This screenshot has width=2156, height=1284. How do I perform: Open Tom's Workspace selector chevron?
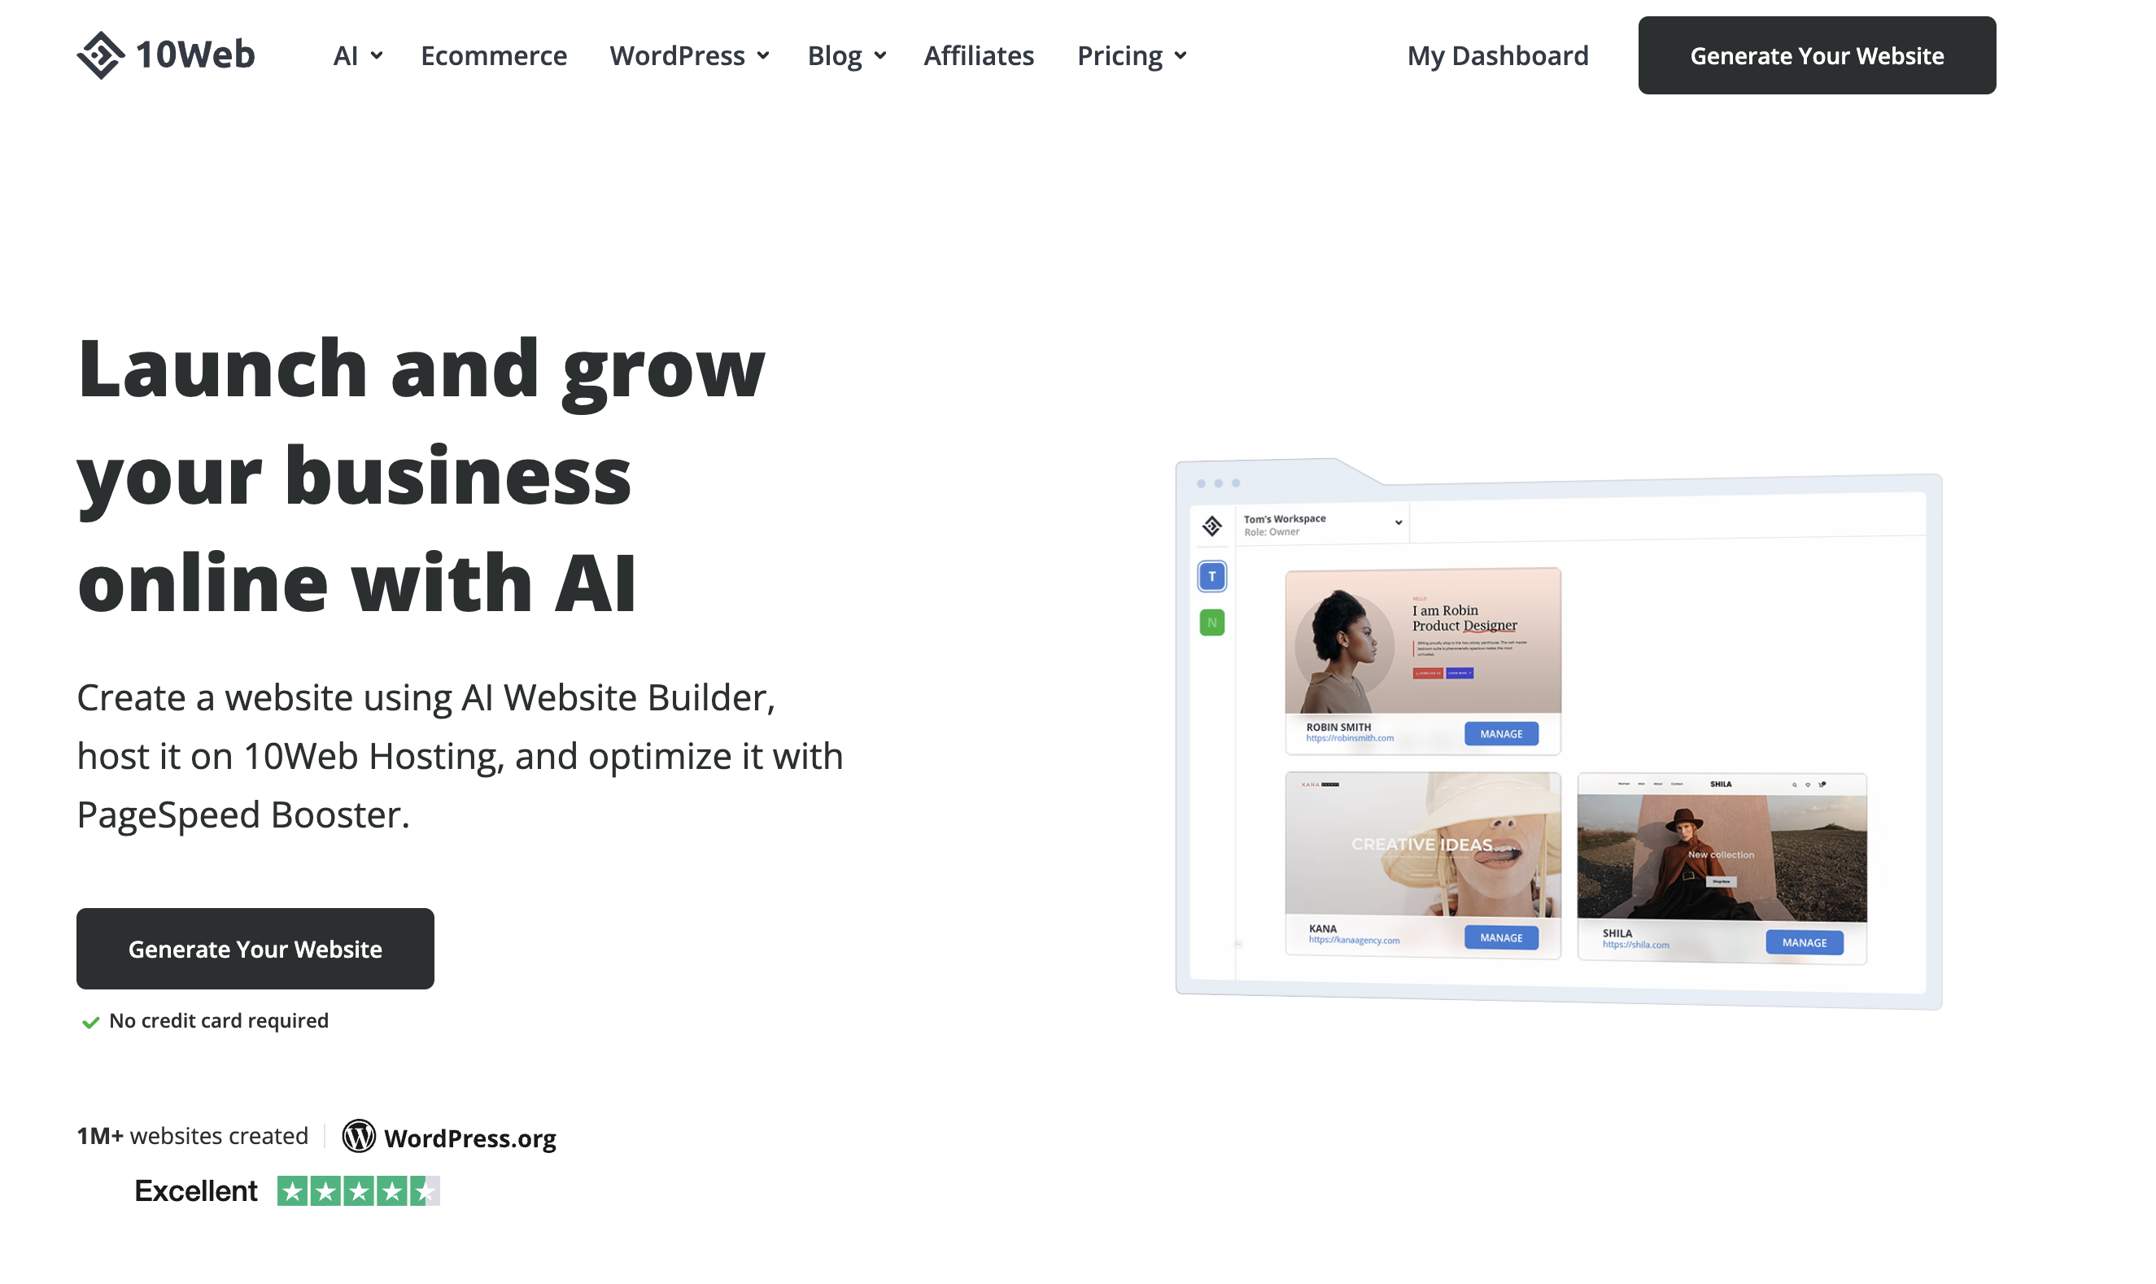click(1398, 522)
